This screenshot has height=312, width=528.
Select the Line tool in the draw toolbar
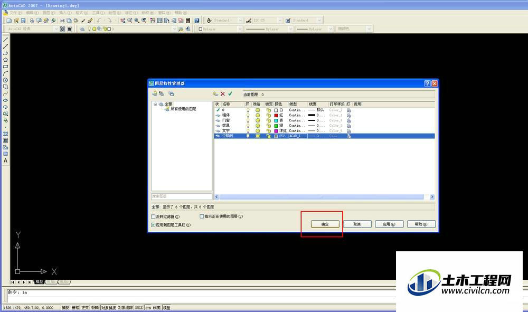[5, 40]
